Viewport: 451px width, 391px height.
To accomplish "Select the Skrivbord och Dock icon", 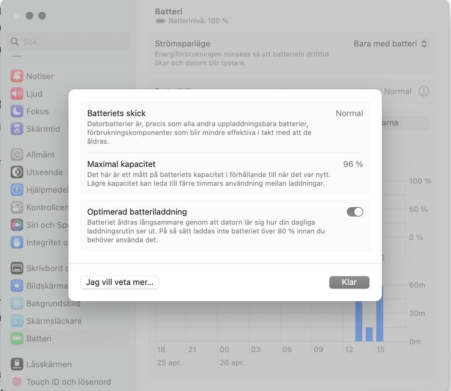I will tap(17, 268).
